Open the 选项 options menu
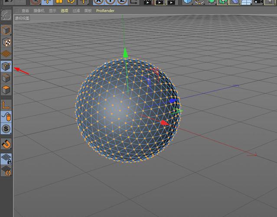277x217 pixels. pos(64,10)
